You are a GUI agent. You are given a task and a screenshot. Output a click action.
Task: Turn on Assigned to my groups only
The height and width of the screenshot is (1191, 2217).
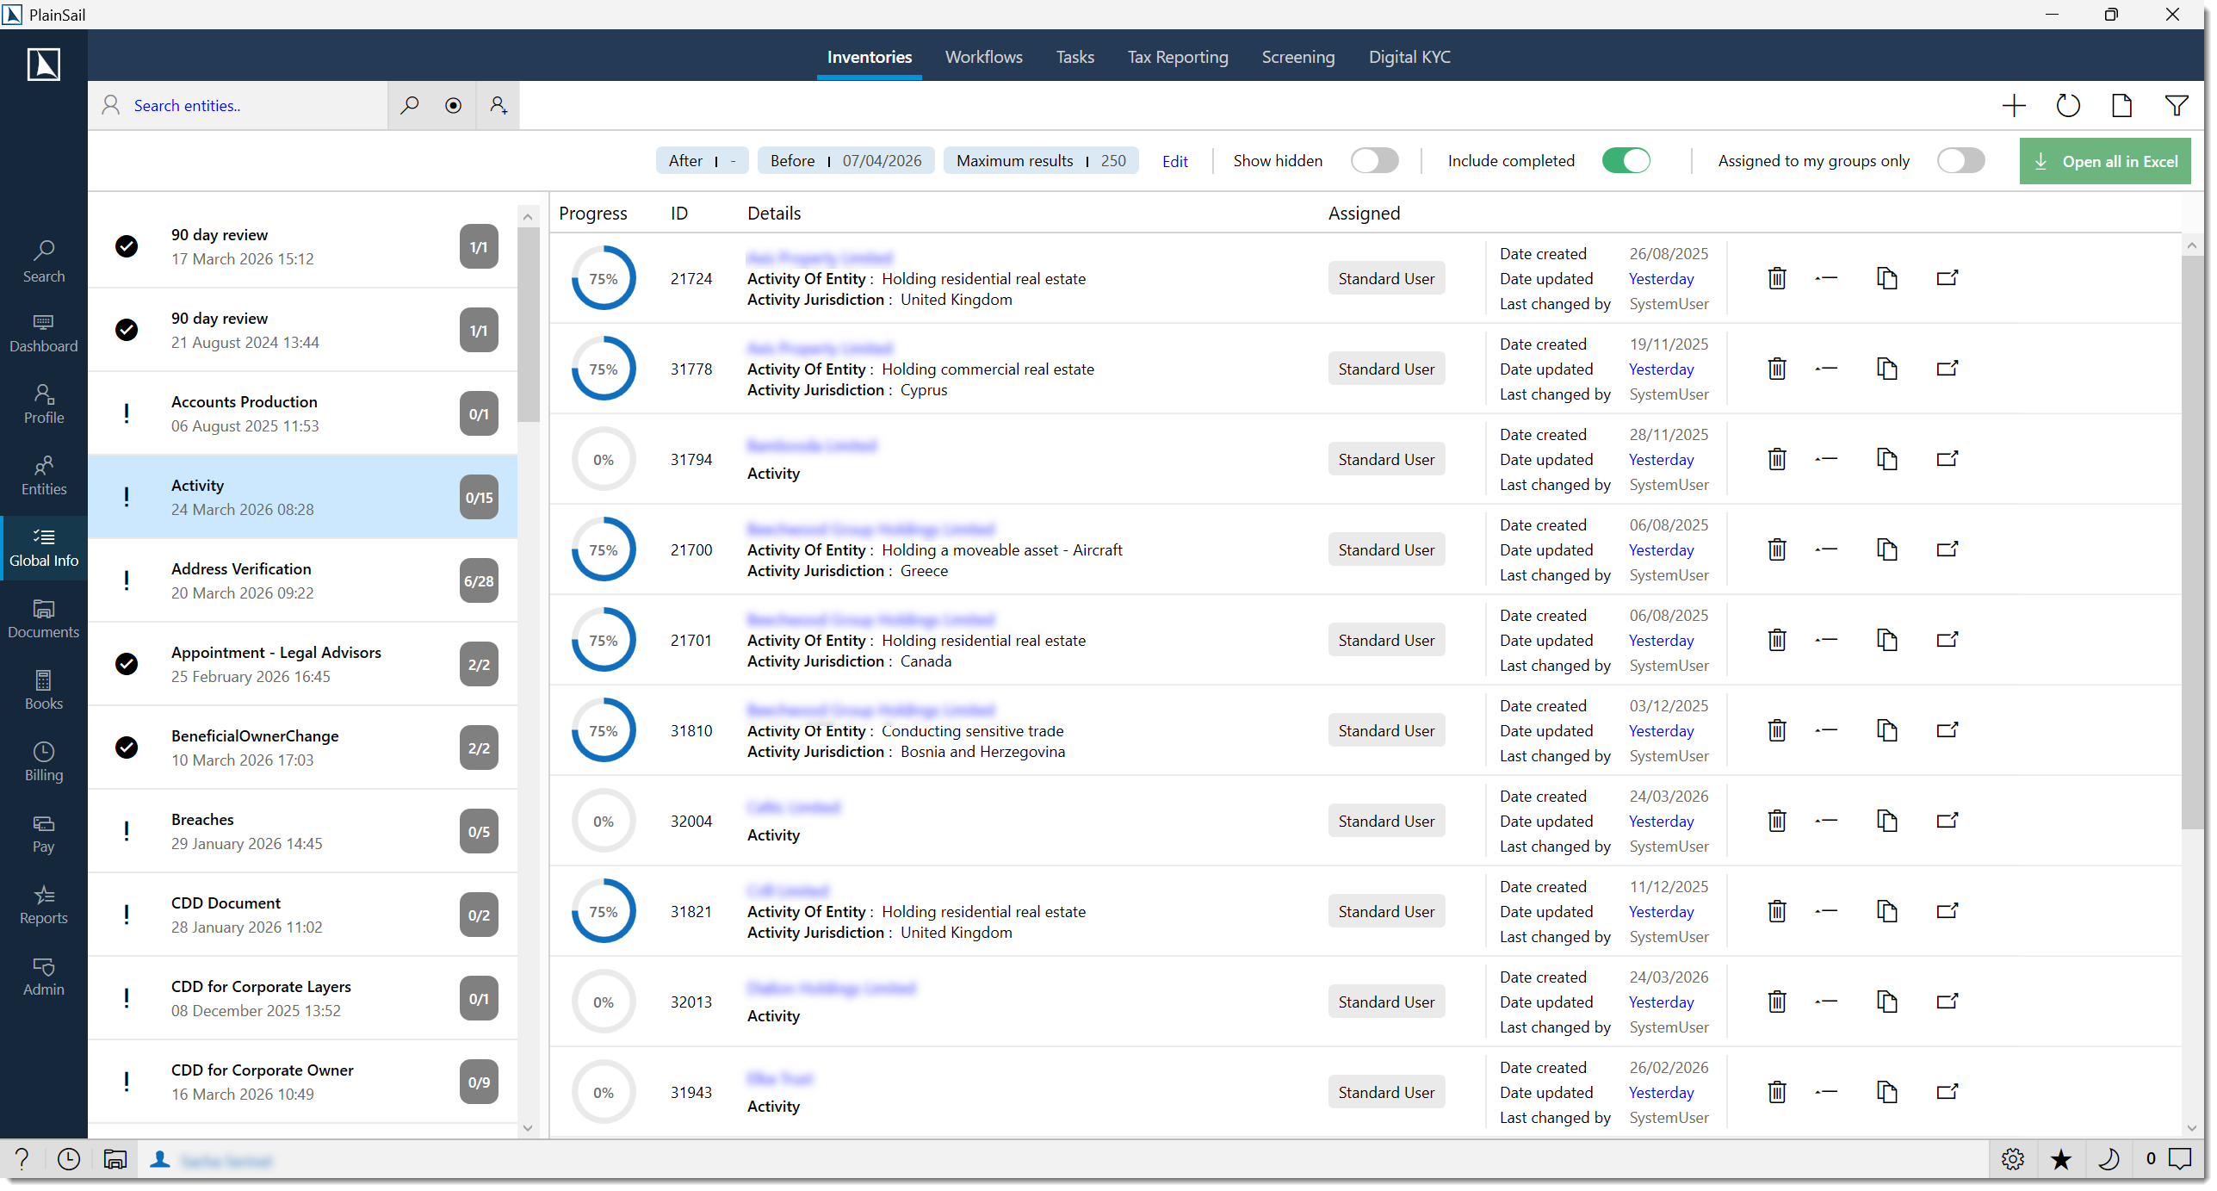(1961, 160)
